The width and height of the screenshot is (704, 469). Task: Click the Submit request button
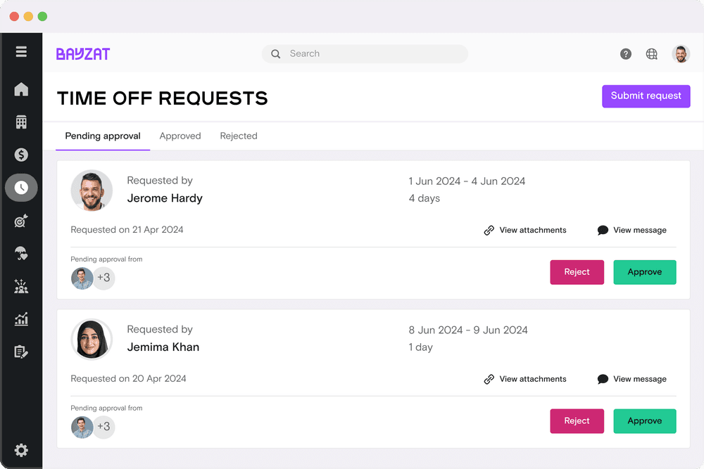coord(646,96)
